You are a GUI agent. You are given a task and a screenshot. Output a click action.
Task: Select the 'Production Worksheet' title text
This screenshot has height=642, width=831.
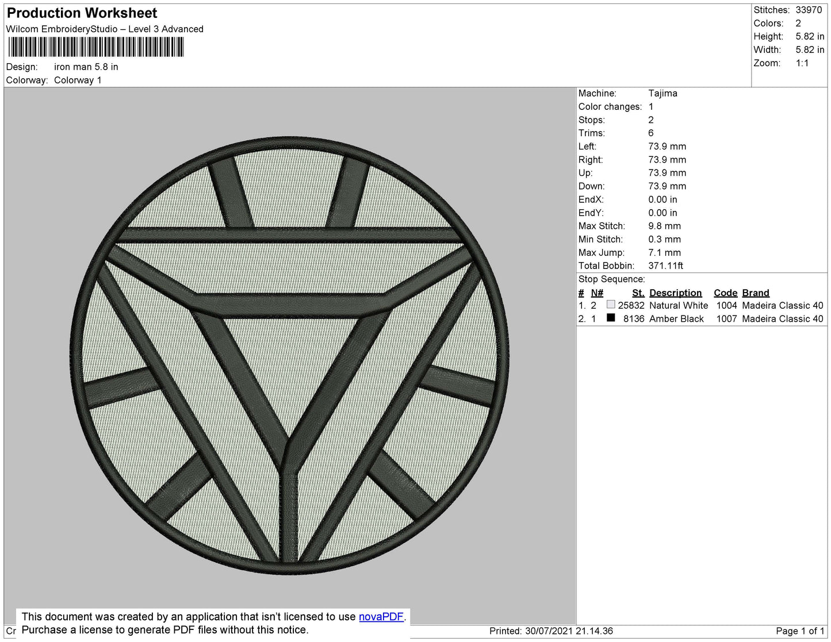82,13
